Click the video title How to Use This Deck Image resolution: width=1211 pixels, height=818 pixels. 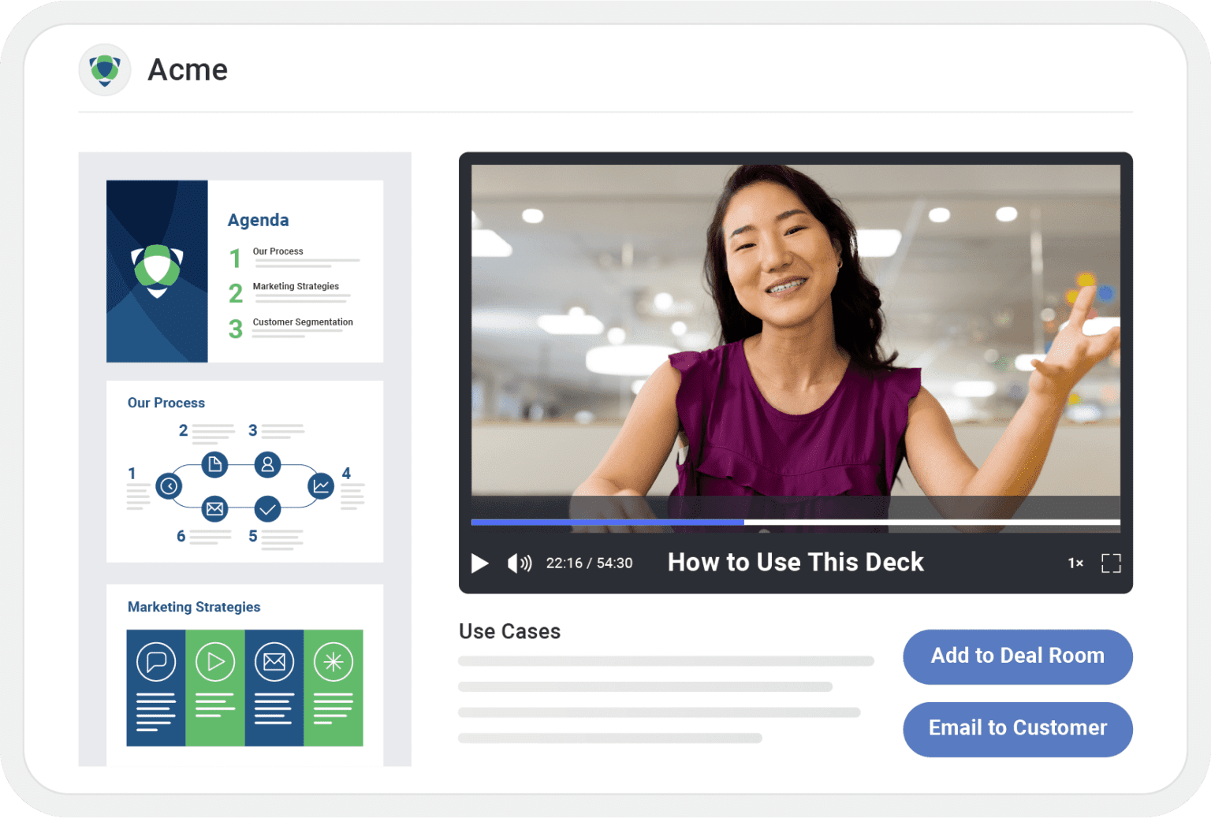[795, 563]
